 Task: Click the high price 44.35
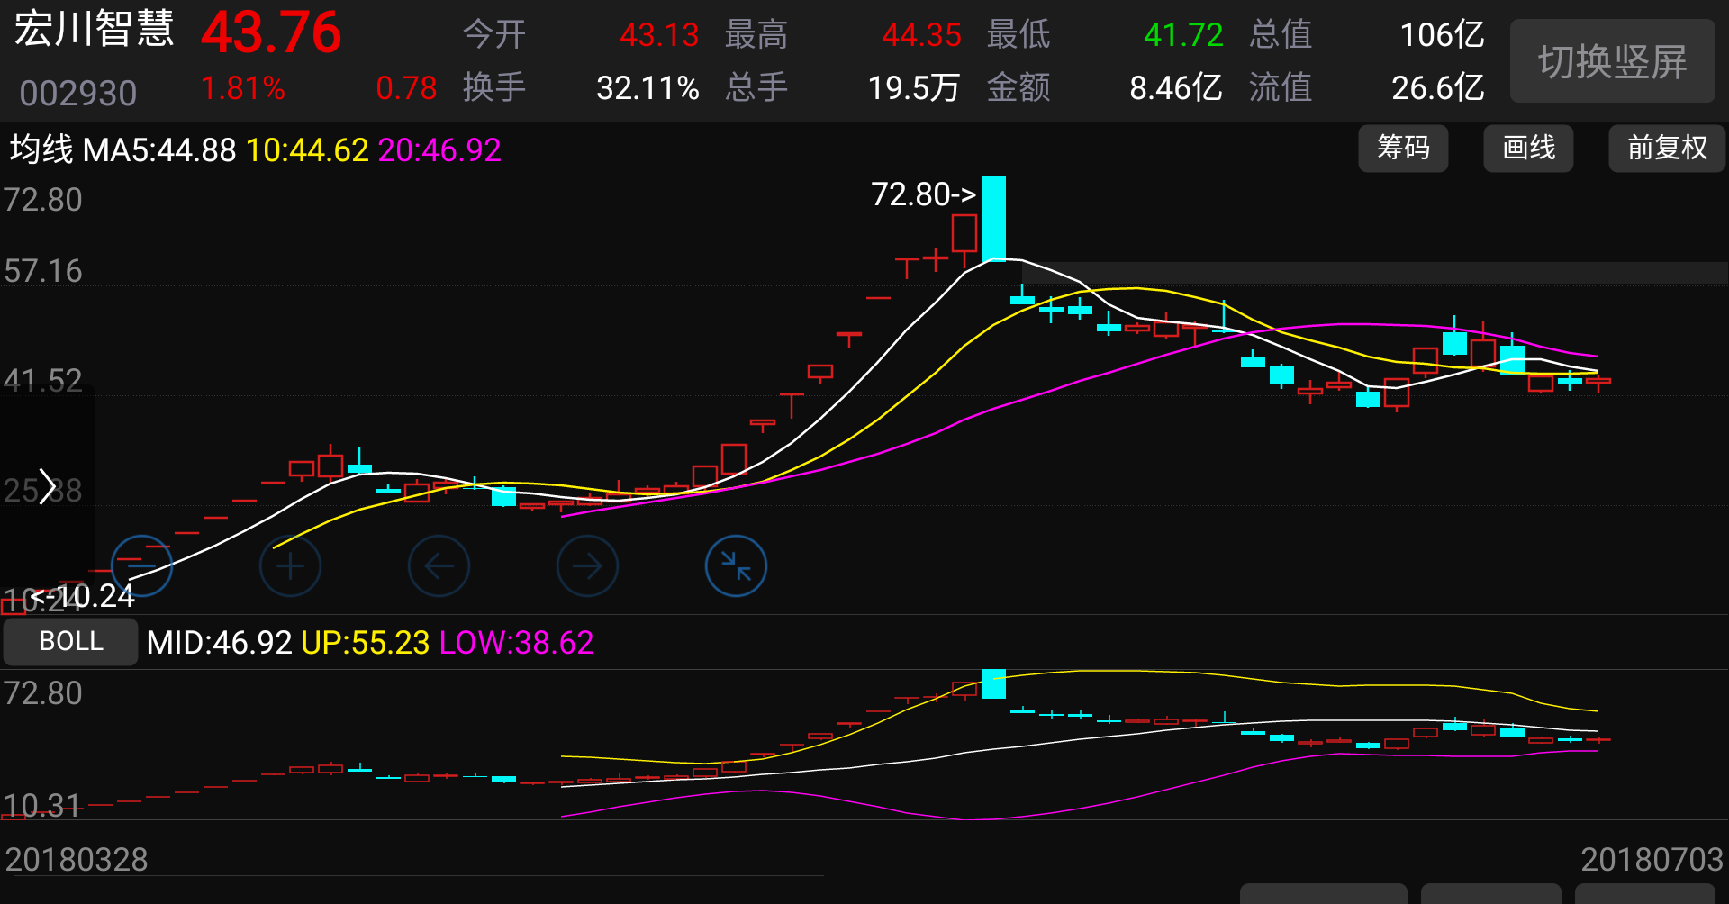[921, 35]
